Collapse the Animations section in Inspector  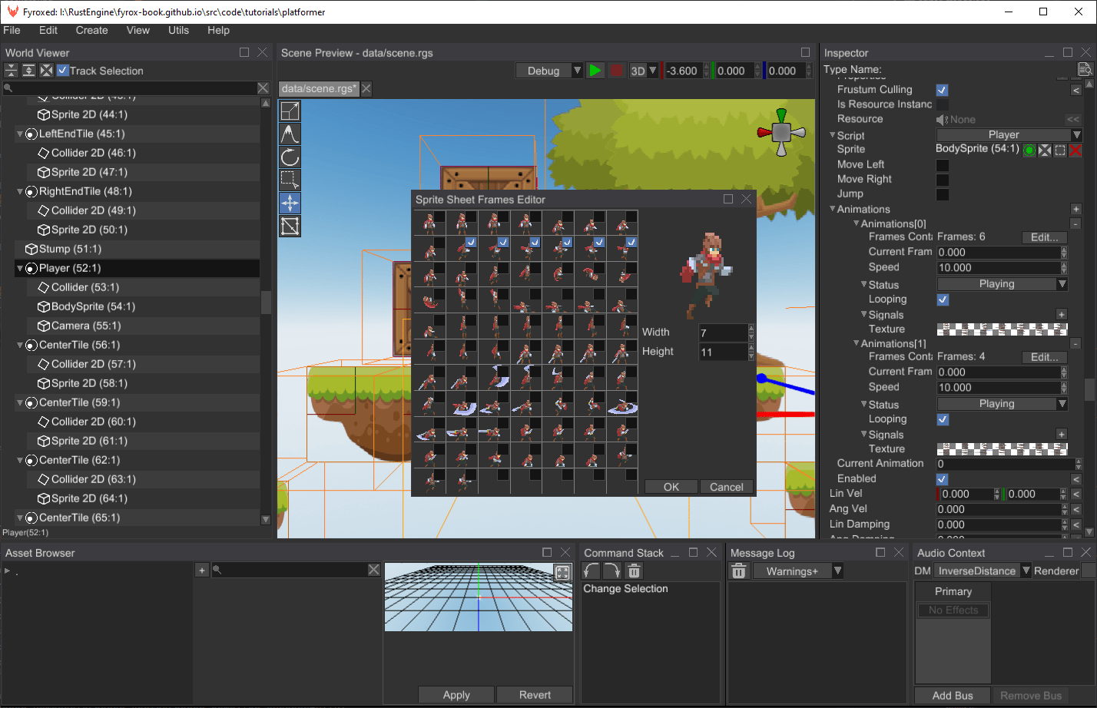tap(833, 209)
